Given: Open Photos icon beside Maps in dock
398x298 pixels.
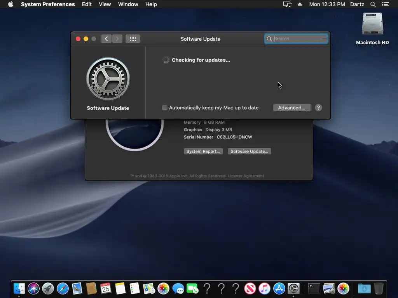Looking at the screenshot, I should [164, 289].
